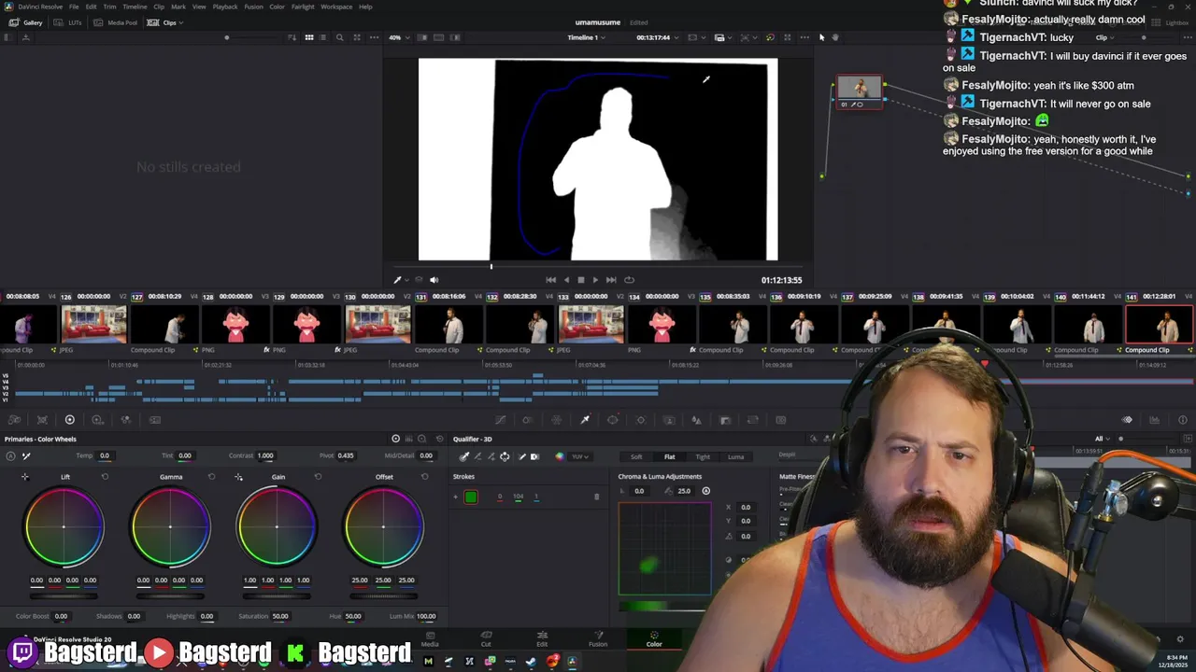Screen dimensions: 1196x672
Task: Play forward in viewer
Action: pos(595,280)
